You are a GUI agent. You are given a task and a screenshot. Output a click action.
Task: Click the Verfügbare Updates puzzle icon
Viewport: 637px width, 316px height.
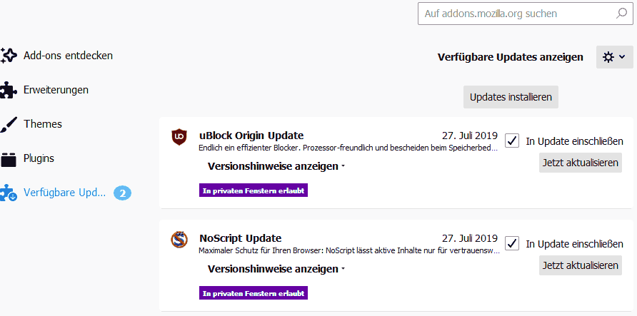coord(9,193)
